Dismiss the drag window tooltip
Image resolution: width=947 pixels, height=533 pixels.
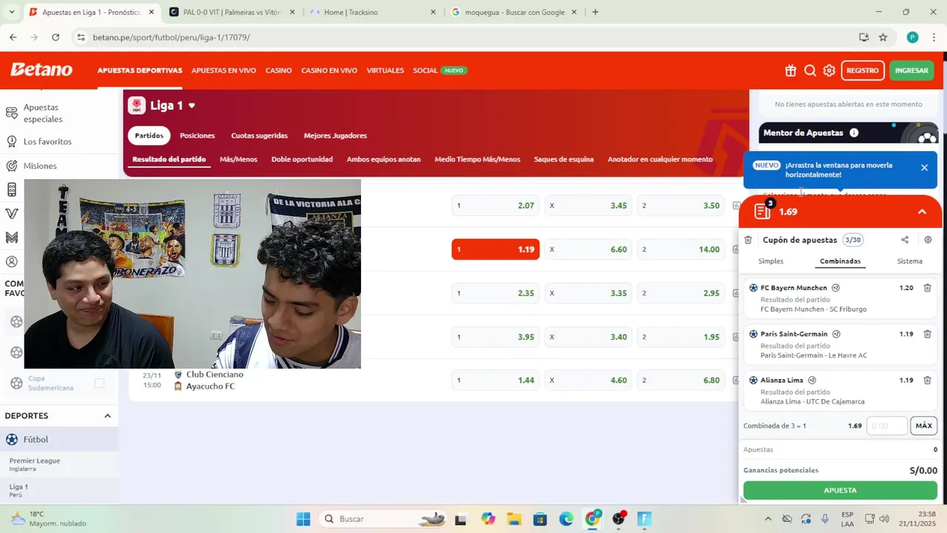click(x=924, y=167)
